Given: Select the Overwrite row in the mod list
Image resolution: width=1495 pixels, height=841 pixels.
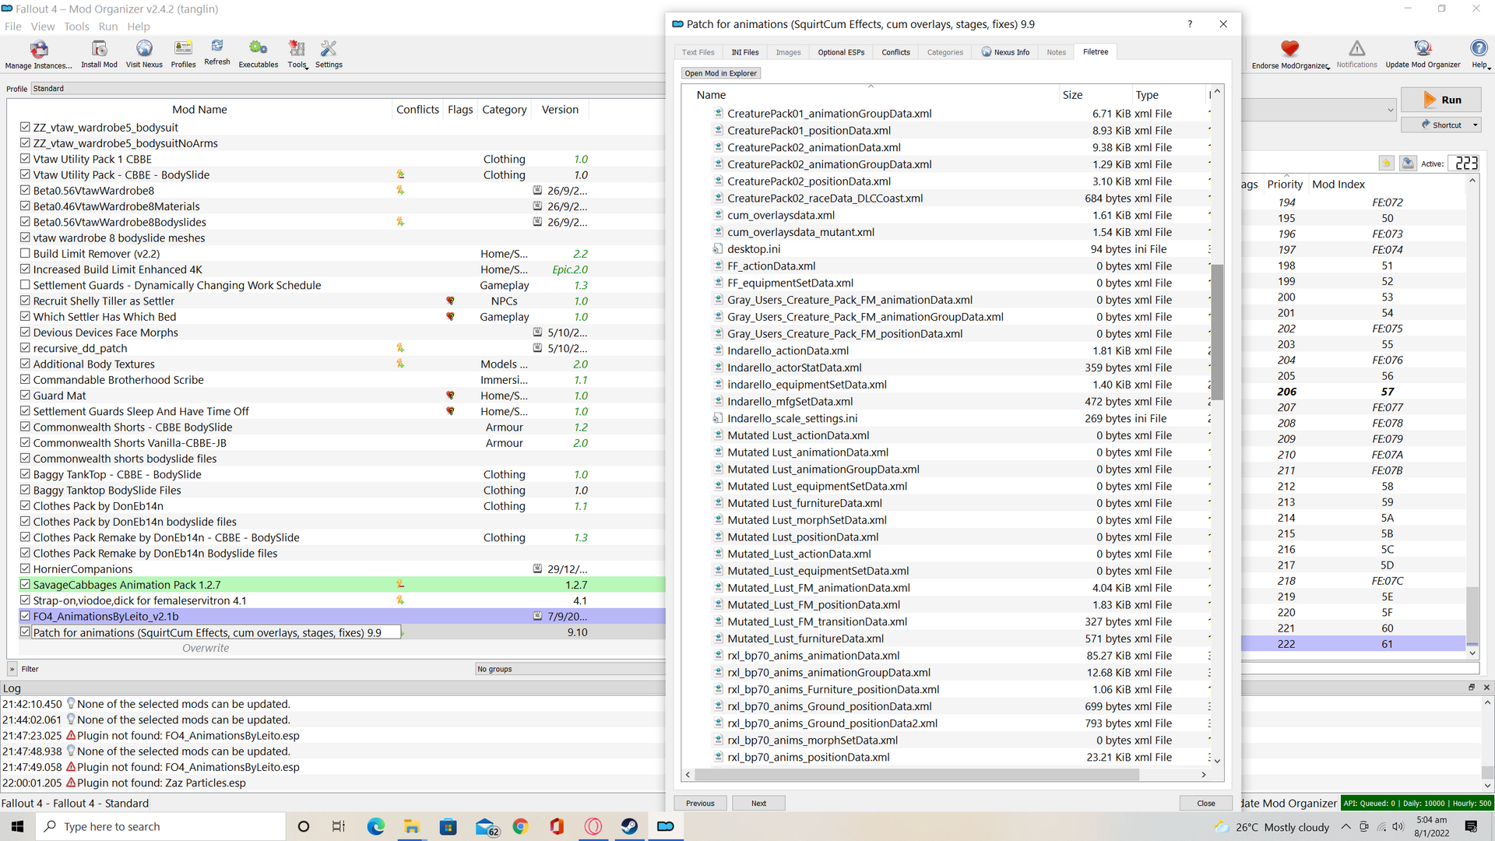Looking at the screenshot, I should pyautogui.click(x=206, y=648).
